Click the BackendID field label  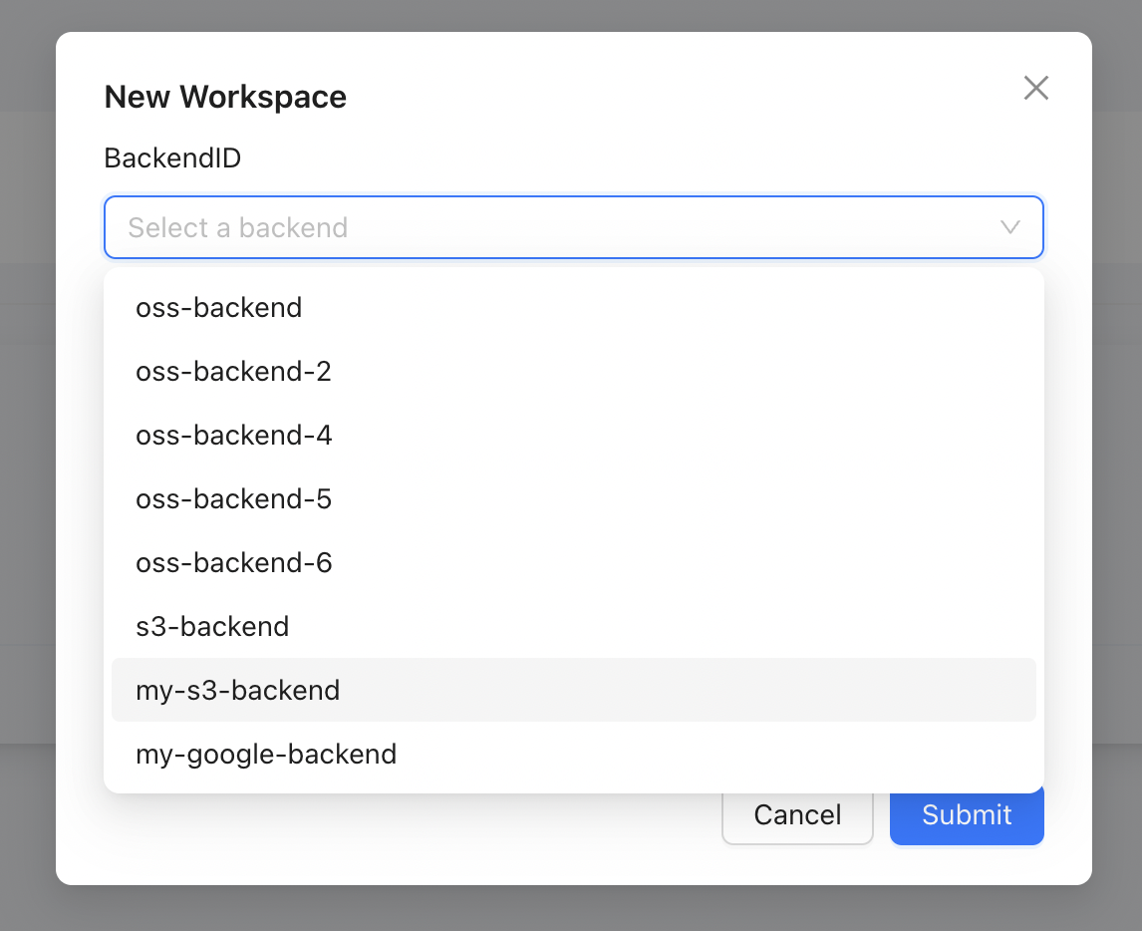pos(172,157)
